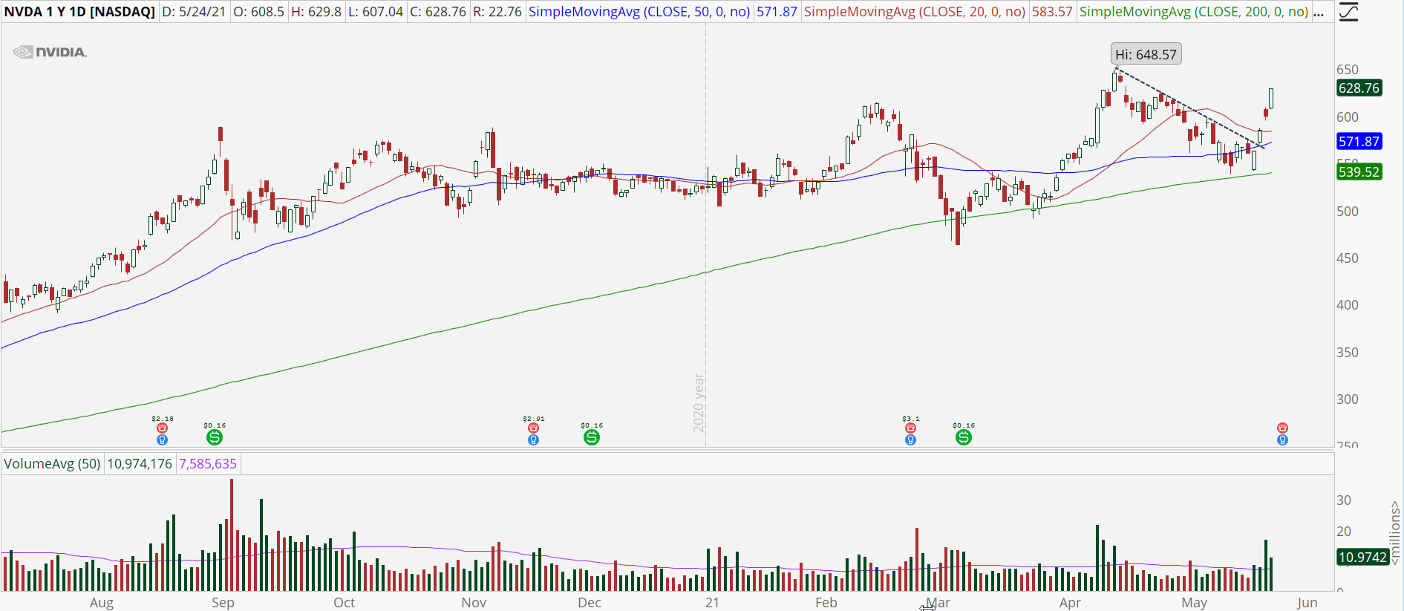
Task: Click the ellipsis after the studies header
Action: (x=1319, y=12)
